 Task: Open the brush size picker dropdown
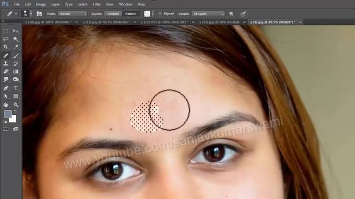tap(31, 14)
